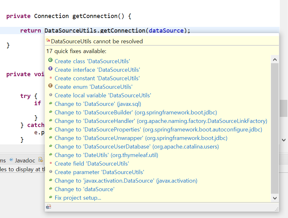Screen dimensions: 288x218
Task: Click the quick fix popup resize grip
Action: (x=277, y=209)
